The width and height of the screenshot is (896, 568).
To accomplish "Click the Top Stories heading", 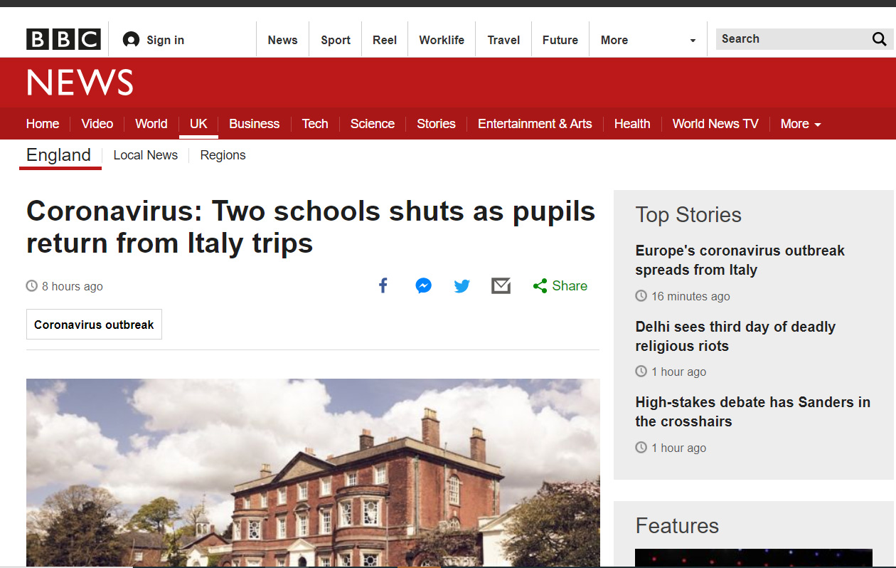I will (x=688, y=215).
